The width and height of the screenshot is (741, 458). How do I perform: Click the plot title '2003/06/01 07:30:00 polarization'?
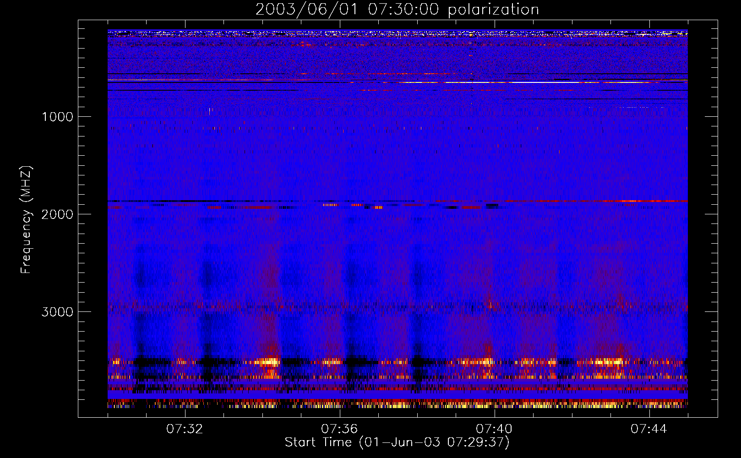point(397,9)
